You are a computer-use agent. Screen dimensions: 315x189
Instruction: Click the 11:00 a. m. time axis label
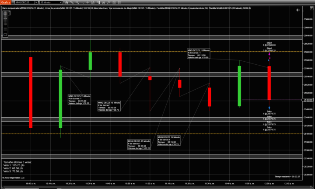point(150,184)
